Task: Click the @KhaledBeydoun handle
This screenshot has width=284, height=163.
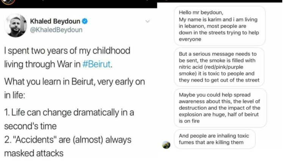Action: point(56,30)
